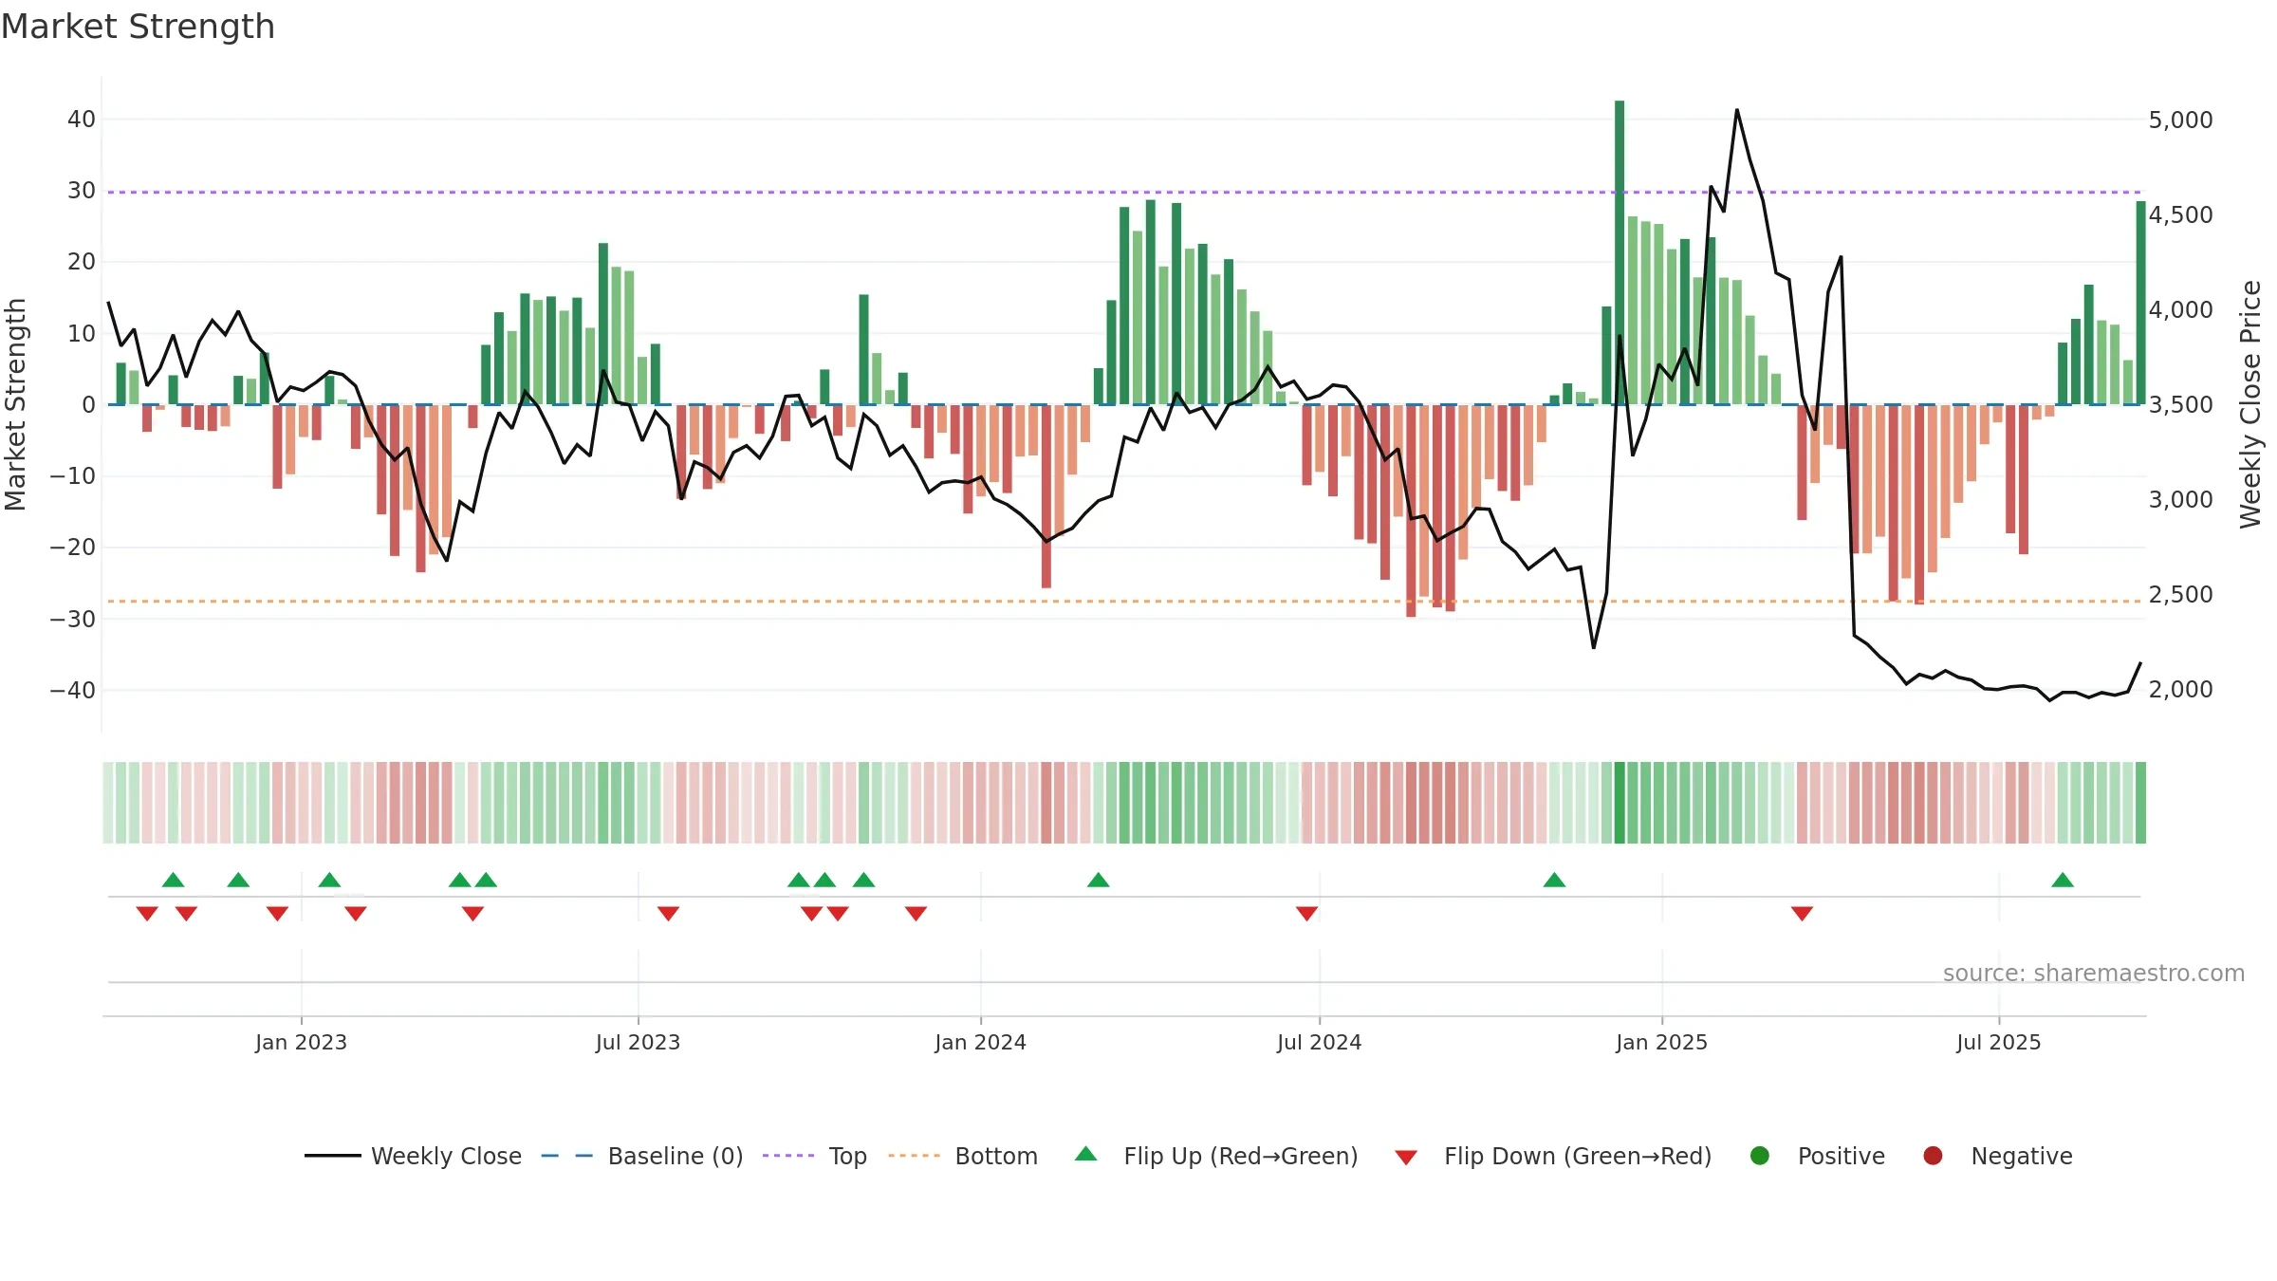Screen dimensions: 2277x1281
Task: Click the red flip-down triangle just before Jul 2024
Action: [1306, 913]
